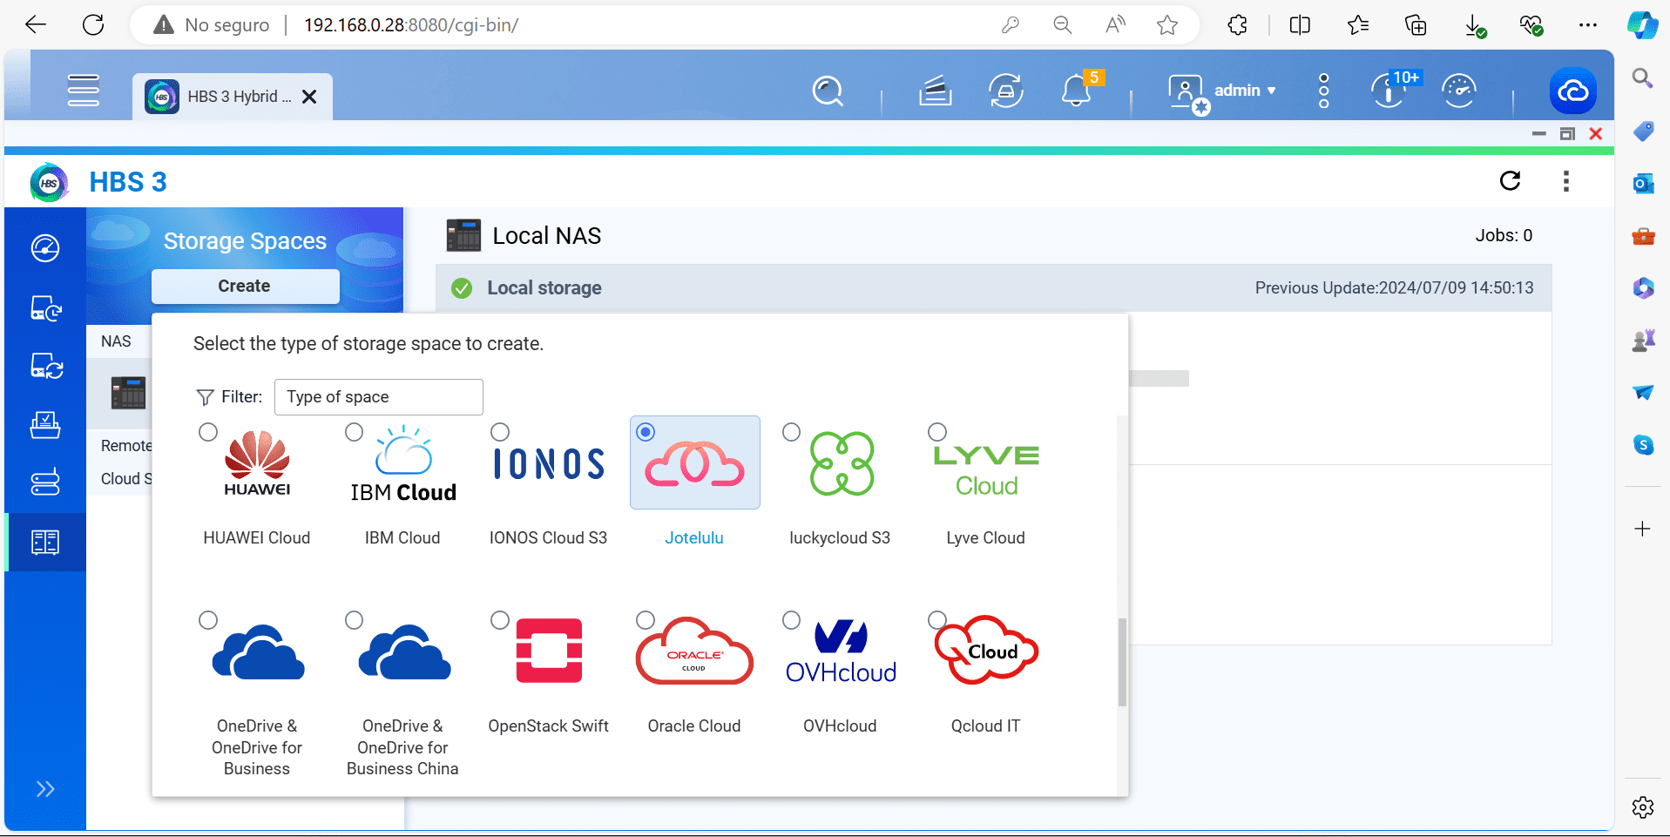
Task: Select IONOS Cloud S3 radio button
Action: pos(500,432)
